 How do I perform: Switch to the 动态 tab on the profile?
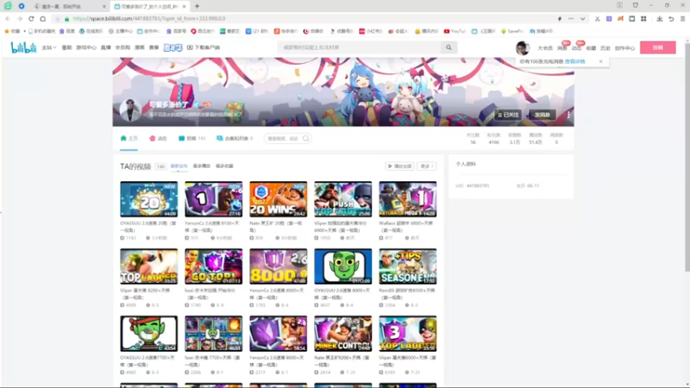click(x=158, y=139)
